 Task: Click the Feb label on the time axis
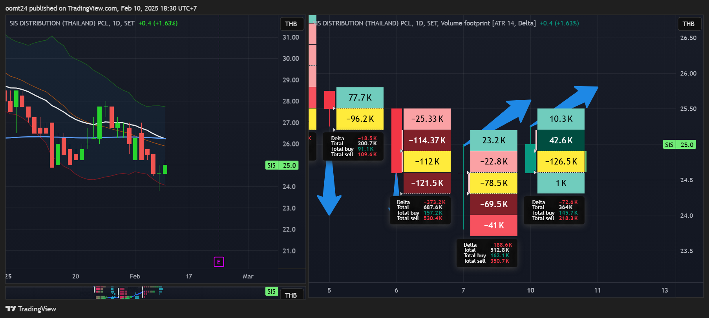click(135, 276)
